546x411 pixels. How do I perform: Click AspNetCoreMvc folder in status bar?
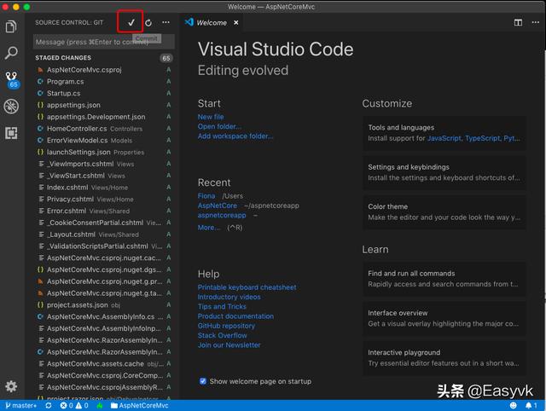coord(139,405)
